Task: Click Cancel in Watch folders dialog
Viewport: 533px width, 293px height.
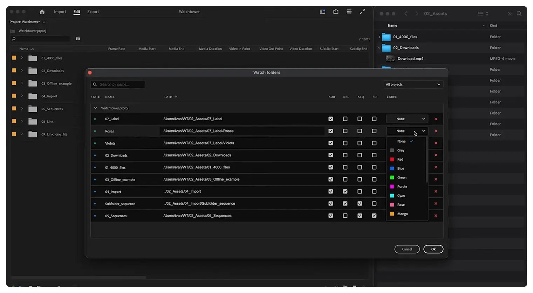Action: click(407, 249)
